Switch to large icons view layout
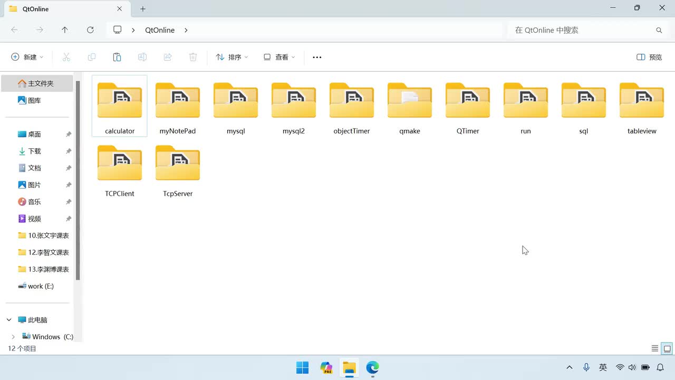The width and height of the screenshot is (675, 380). click(x=667, y=348)
